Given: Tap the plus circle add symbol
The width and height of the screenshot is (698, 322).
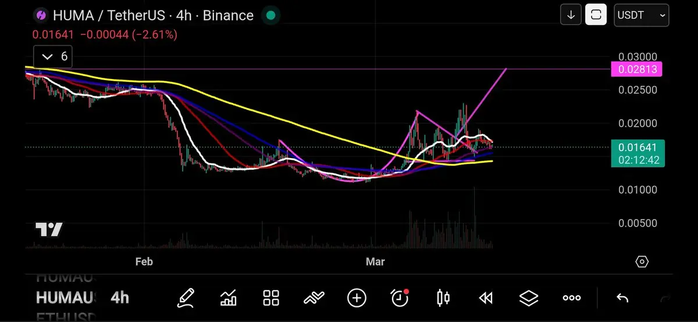Looking at the screenshot, I should pos(357,298).
